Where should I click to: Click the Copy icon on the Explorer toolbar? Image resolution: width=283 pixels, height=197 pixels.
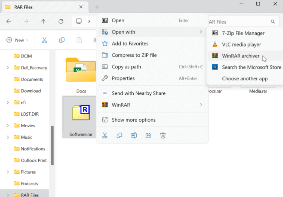click(62, 40)
